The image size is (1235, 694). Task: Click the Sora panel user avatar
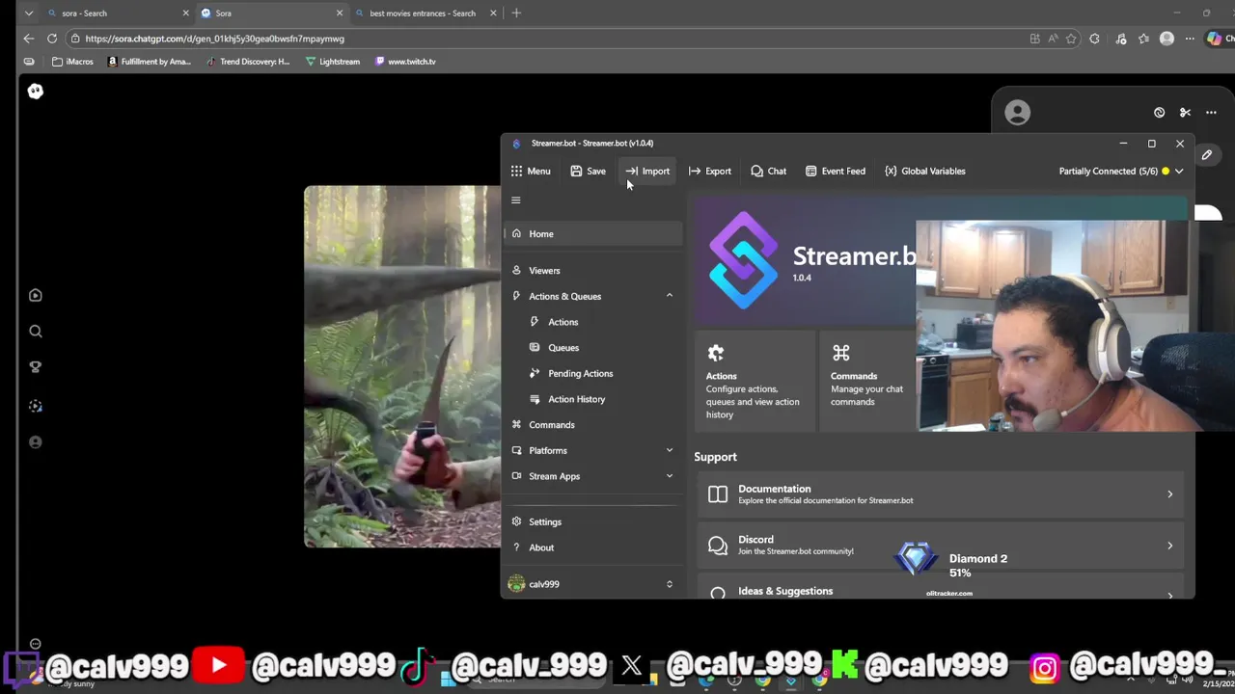point(1017,113)
